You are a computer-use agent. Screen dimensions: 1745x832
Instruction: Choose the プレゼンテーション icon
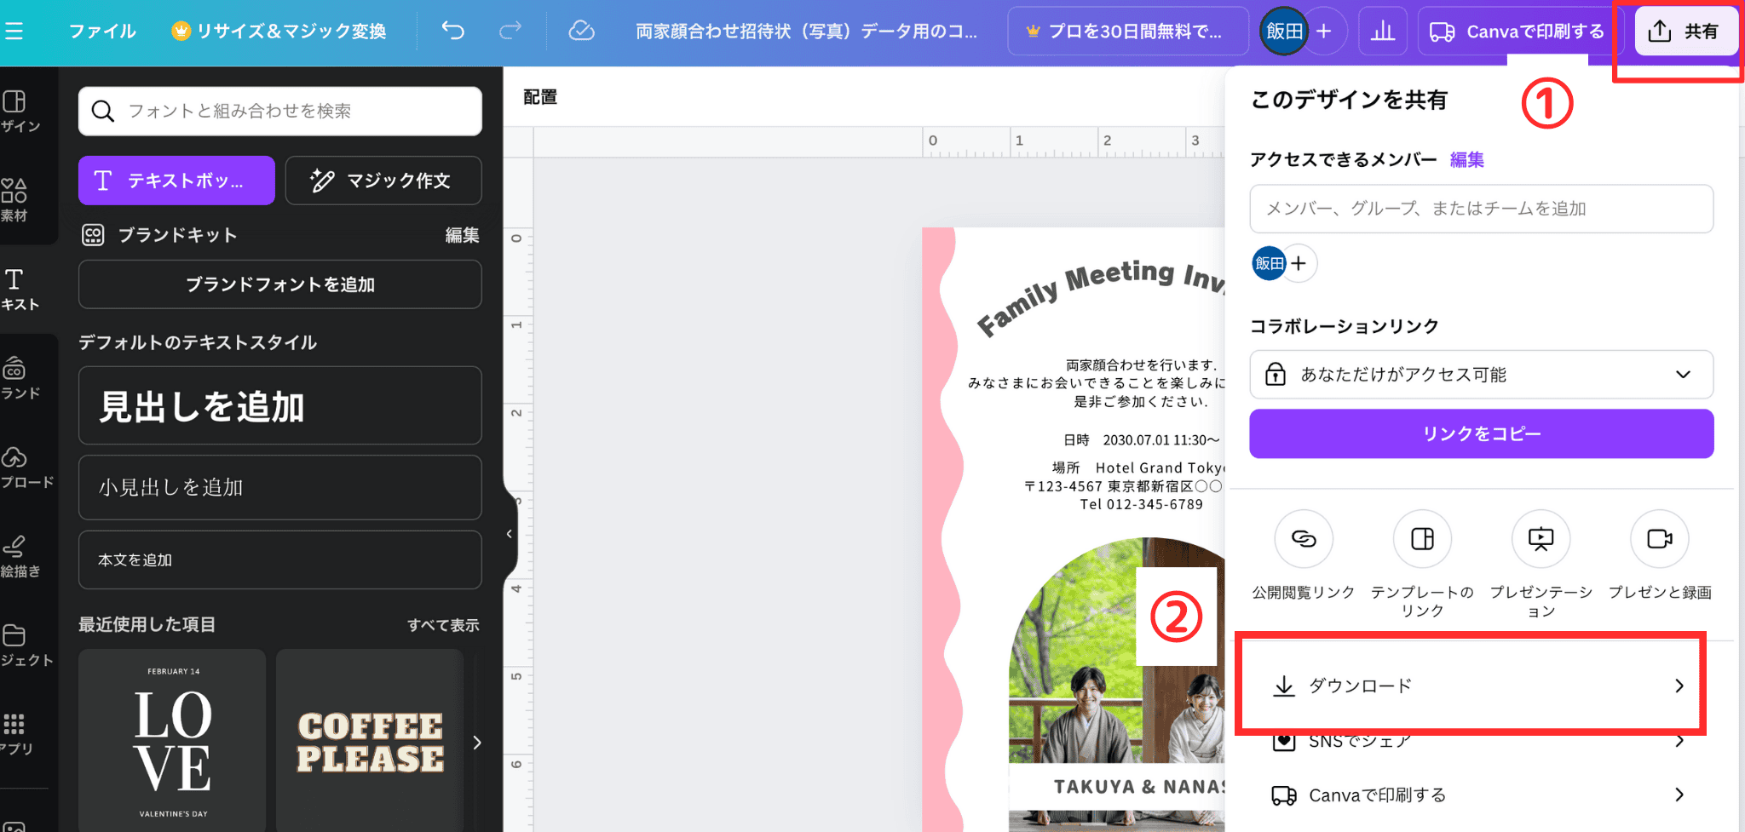pos(1541,539)
